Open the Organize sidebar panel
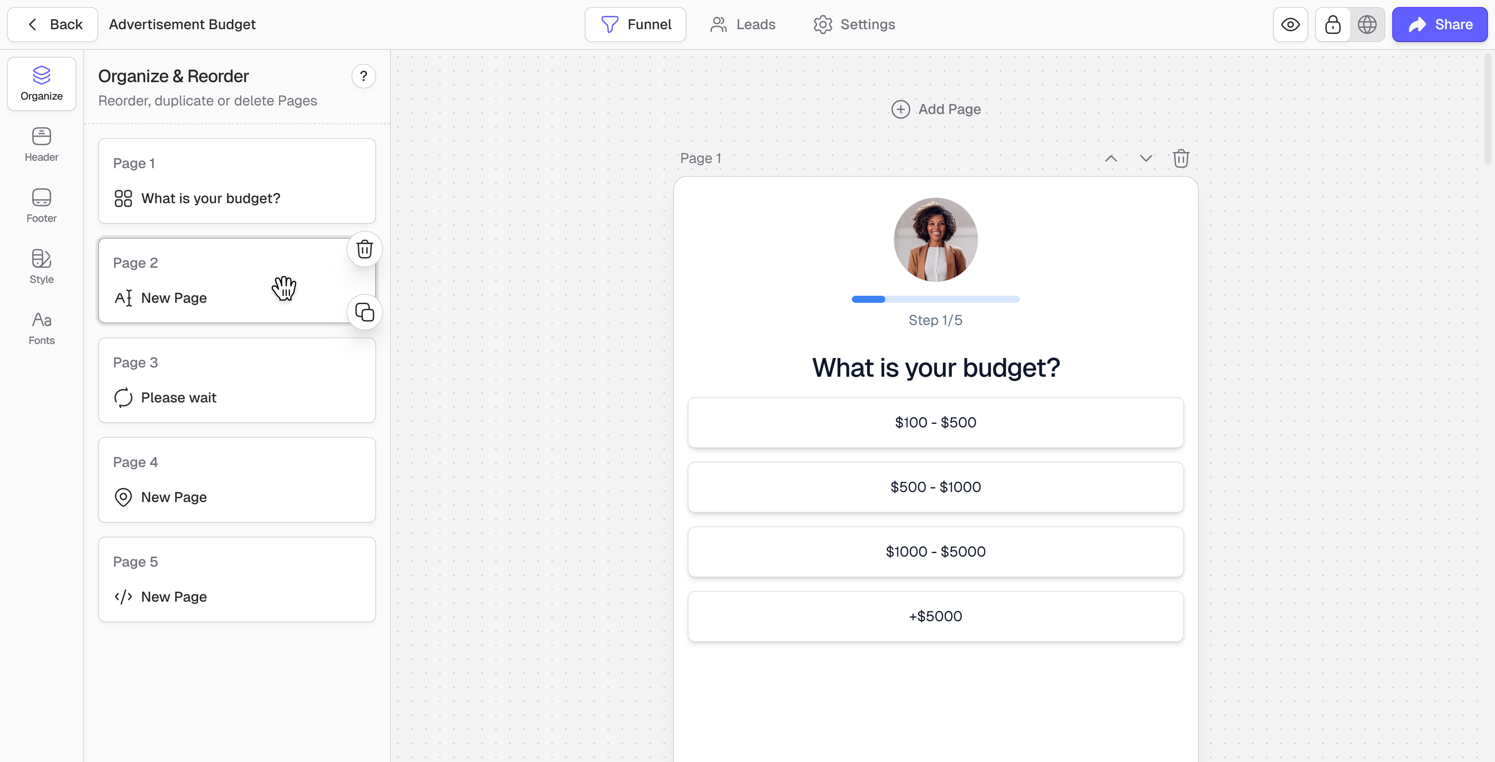The image size is (1495, 762). coord(41,84)
